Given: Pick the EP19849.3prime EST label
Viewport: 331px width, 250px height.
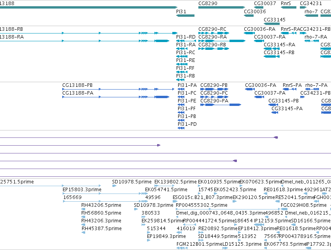Looking at the screenshot, I should (x=166, y=236).
